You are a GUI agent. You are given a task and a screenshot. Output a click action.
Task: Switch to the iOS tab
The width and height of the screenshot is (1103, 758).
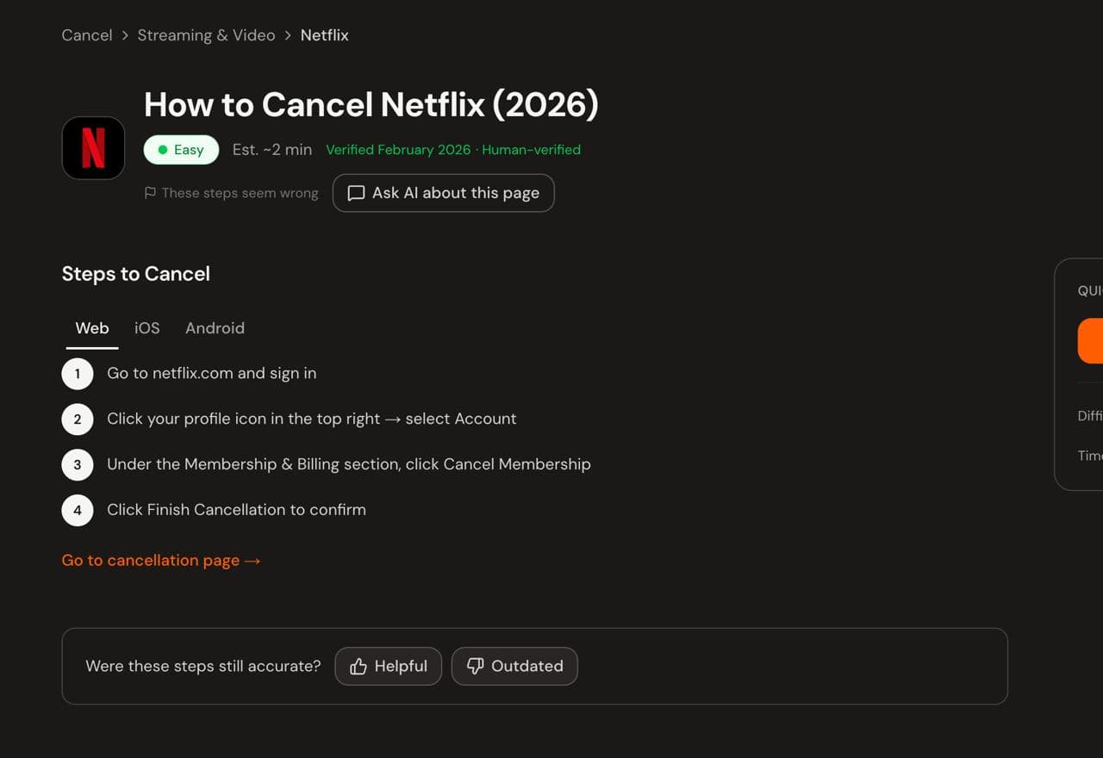pos(147,328)
